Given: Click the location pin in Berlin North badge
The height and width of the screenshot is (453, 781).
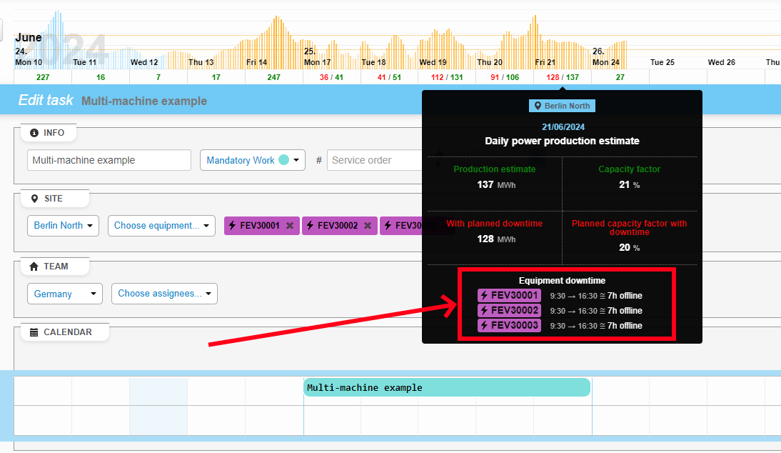Looking at the screenshot, I should (x=539, y=105).
